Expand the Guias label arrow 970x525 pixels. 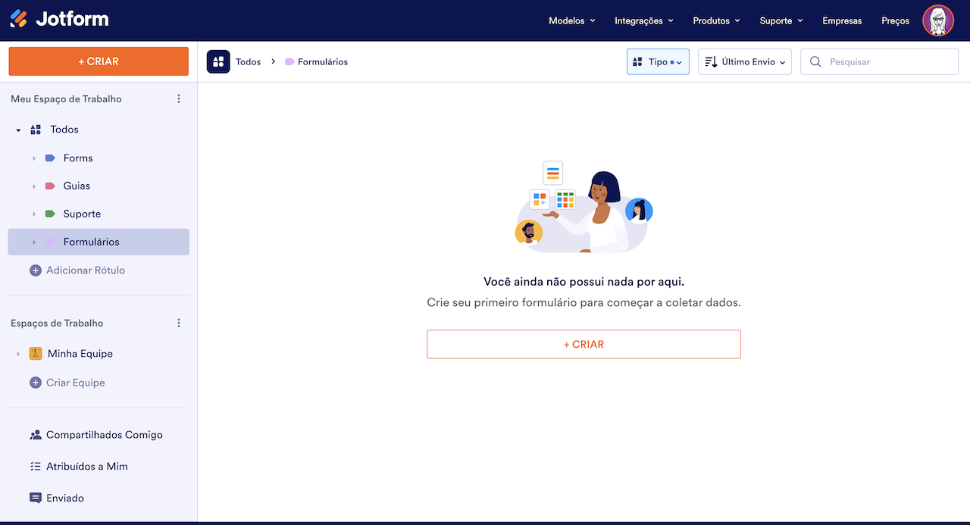coord(34,186)
